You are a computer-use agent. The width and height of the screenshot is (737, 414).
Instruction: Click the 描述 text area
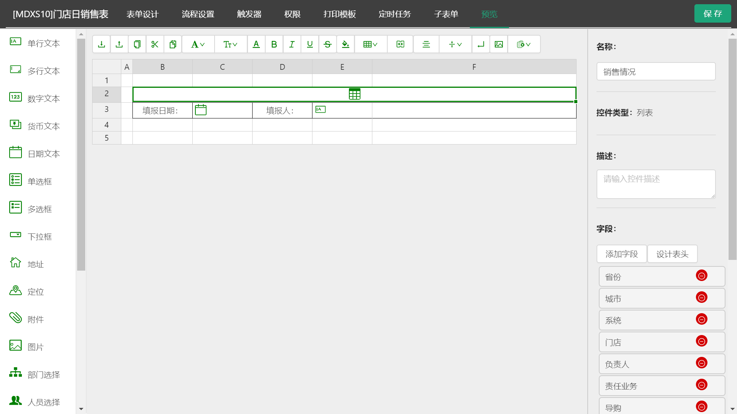[x=656, y=184]
